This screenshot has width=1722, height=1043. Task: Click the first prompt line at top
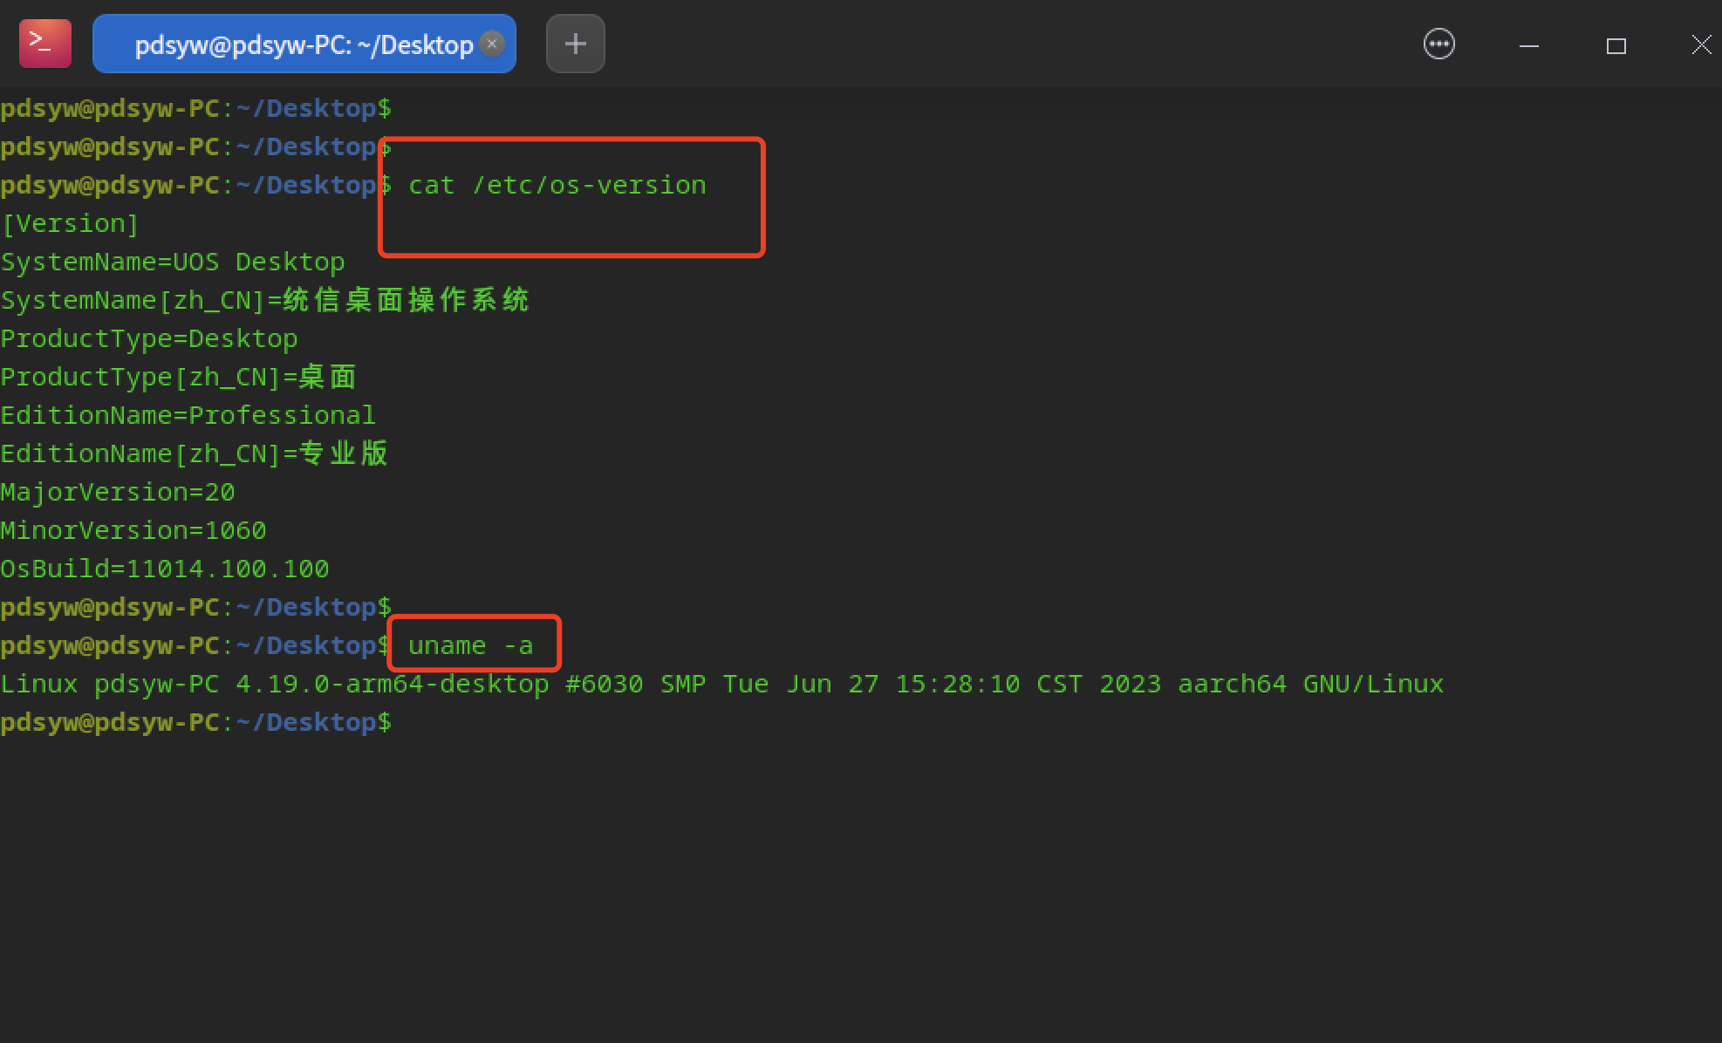coord(195,108)
